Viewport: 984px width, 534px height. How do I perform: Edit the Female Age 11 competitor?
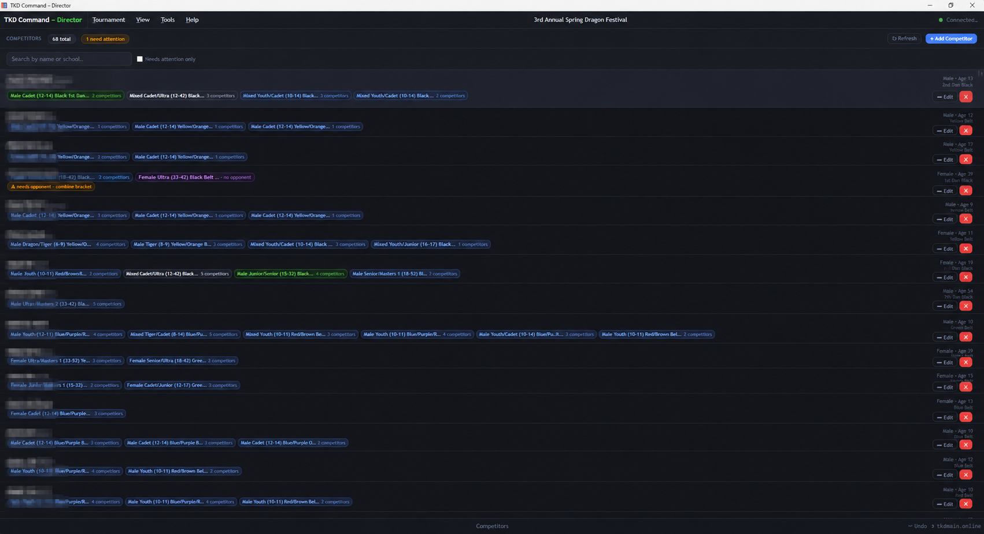pyautogui.click(x=945, y=249)
